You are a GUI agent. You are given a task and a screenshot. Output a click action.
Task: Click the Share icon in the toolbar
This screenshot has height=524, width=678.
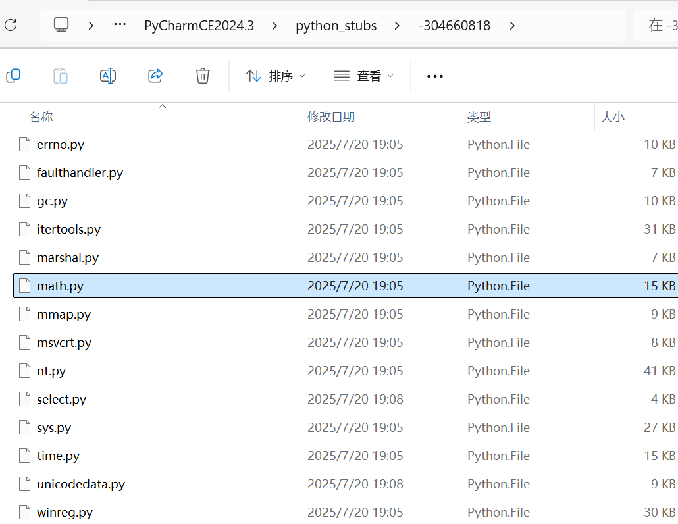point(155,76)
